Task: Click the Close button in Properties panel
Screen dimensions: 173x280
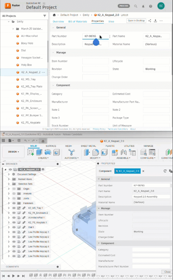Action: (167, 272)
